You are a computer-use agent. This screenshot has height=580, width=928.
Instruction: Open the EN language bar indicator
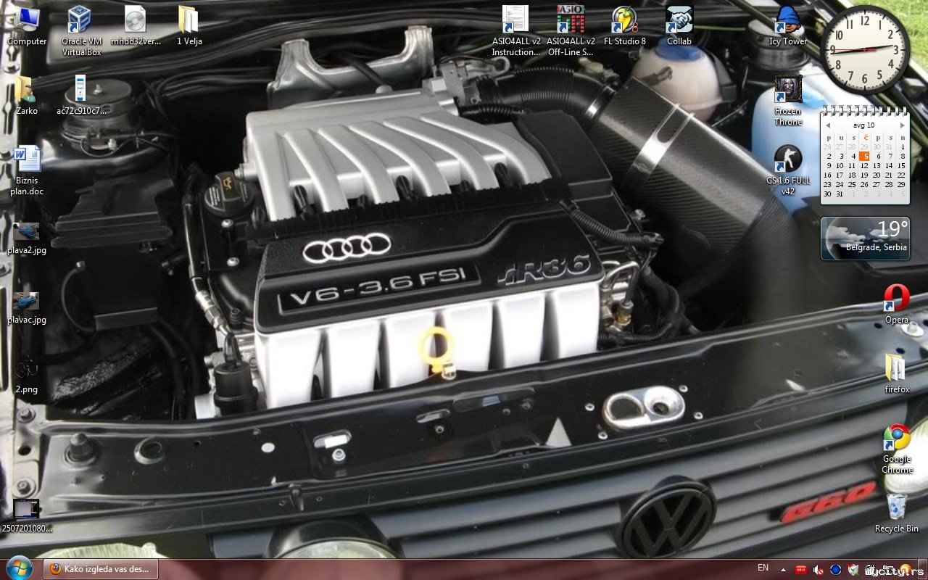click(763, 568)
